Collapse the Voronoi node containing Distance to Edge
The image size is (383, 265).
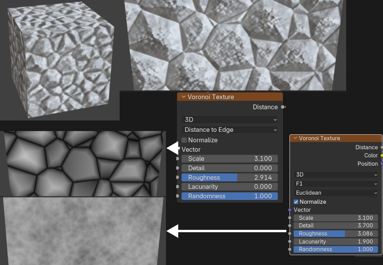pos(183,97)
